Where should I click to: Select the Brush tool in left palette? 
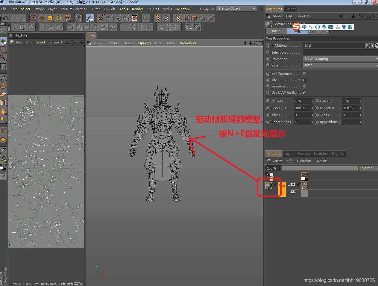3,78
